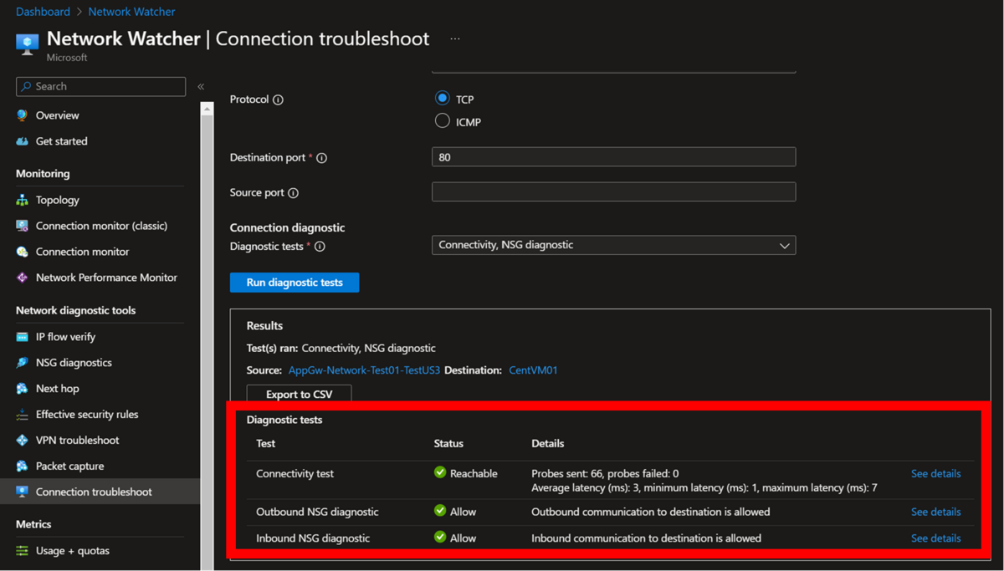
Task: Open the Overview globe icon
Action: click(23, 115)
